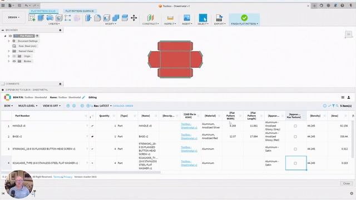Screen dimensions: 356x200
Task: Select the Press Pull tool icon
Action: coord(88,18)
